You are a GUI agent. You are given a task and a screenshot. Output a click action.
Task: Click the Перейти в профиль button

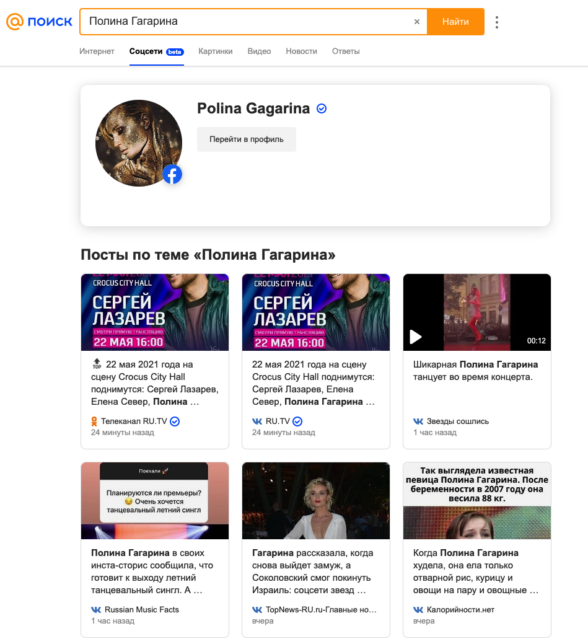(x=247, y=139)
